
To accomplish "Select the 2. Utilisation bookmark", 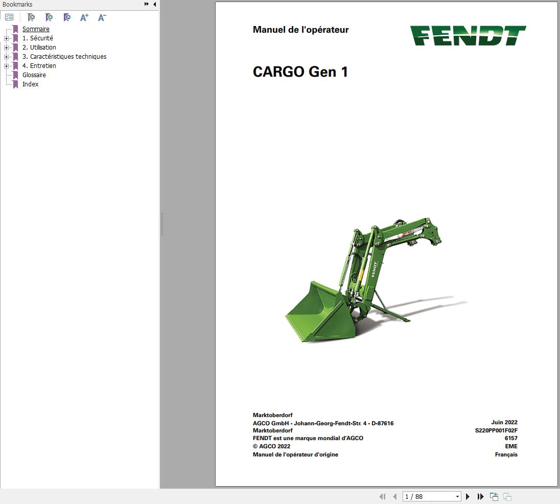I will [x=39, y=48].
